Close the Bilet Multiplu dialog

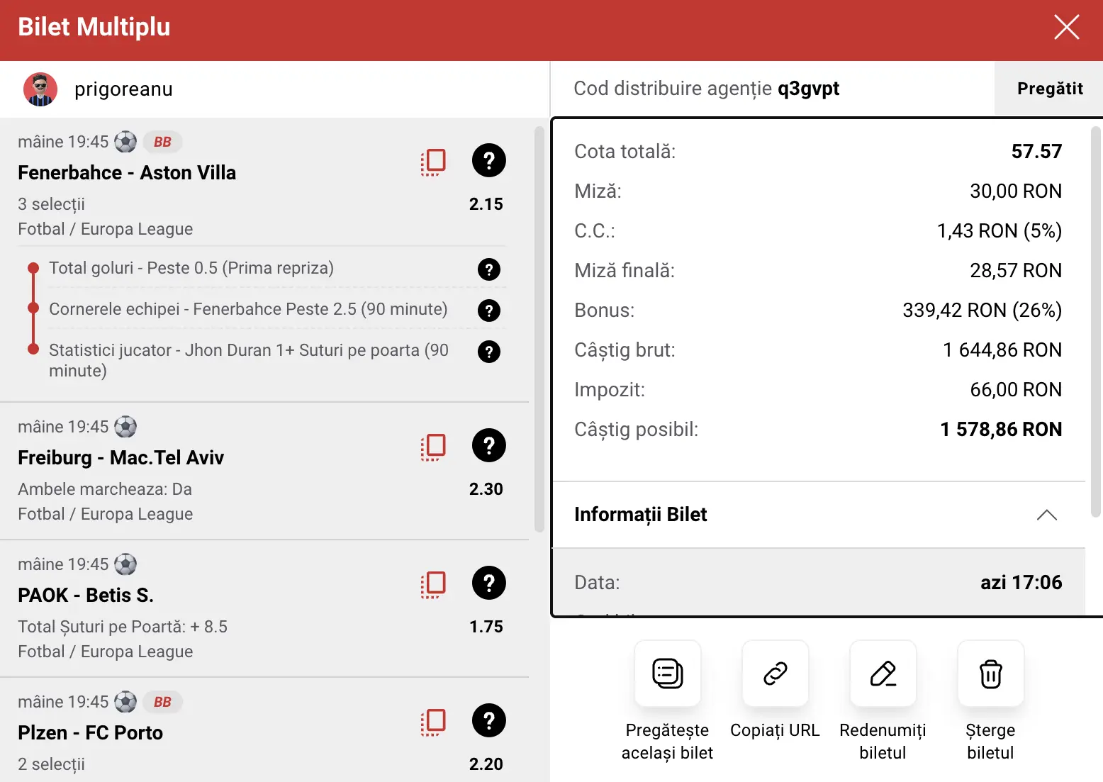1066,28
